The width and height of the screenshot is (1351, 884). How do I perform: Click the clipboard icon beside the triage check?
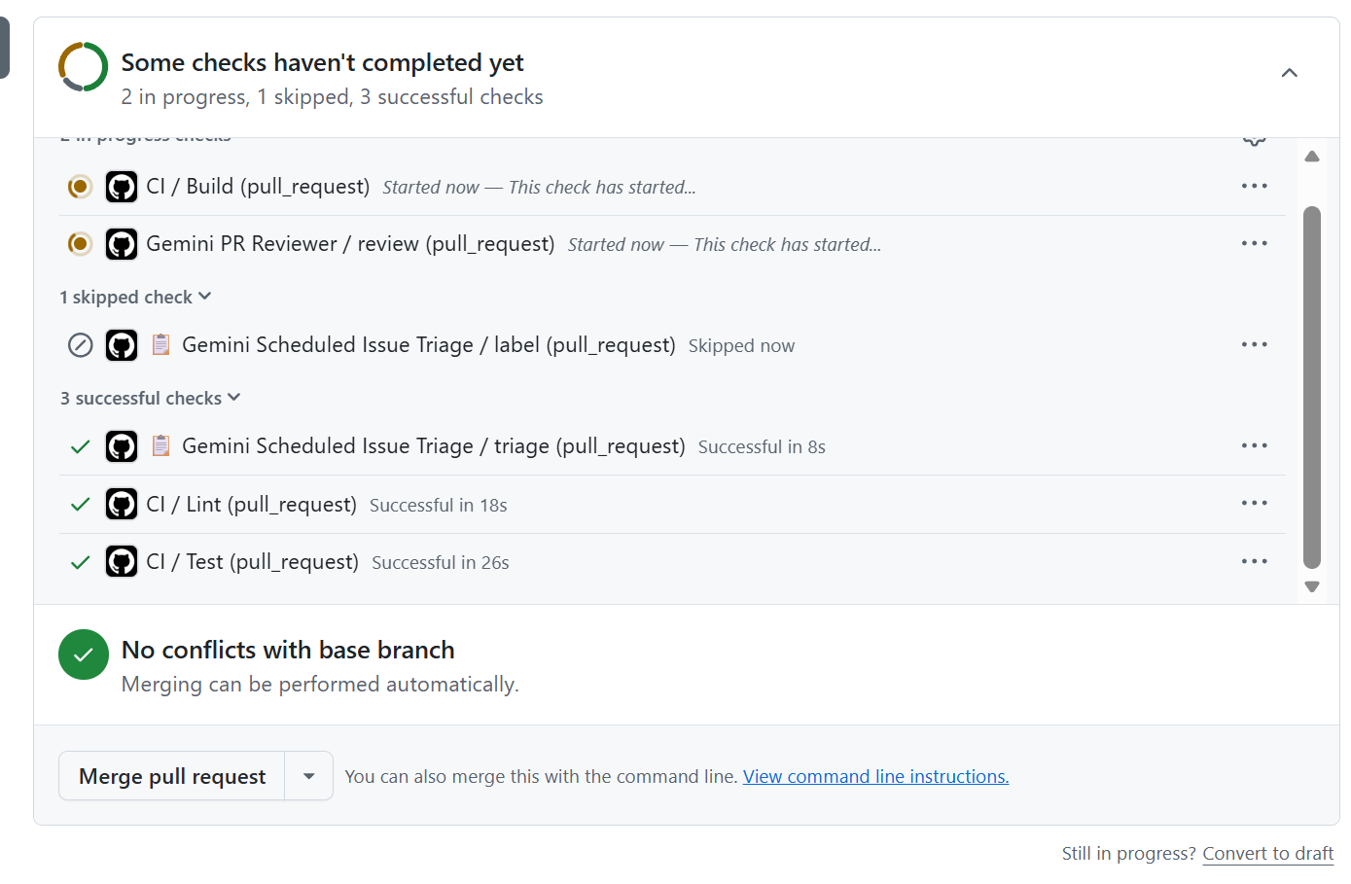[161, 445]
